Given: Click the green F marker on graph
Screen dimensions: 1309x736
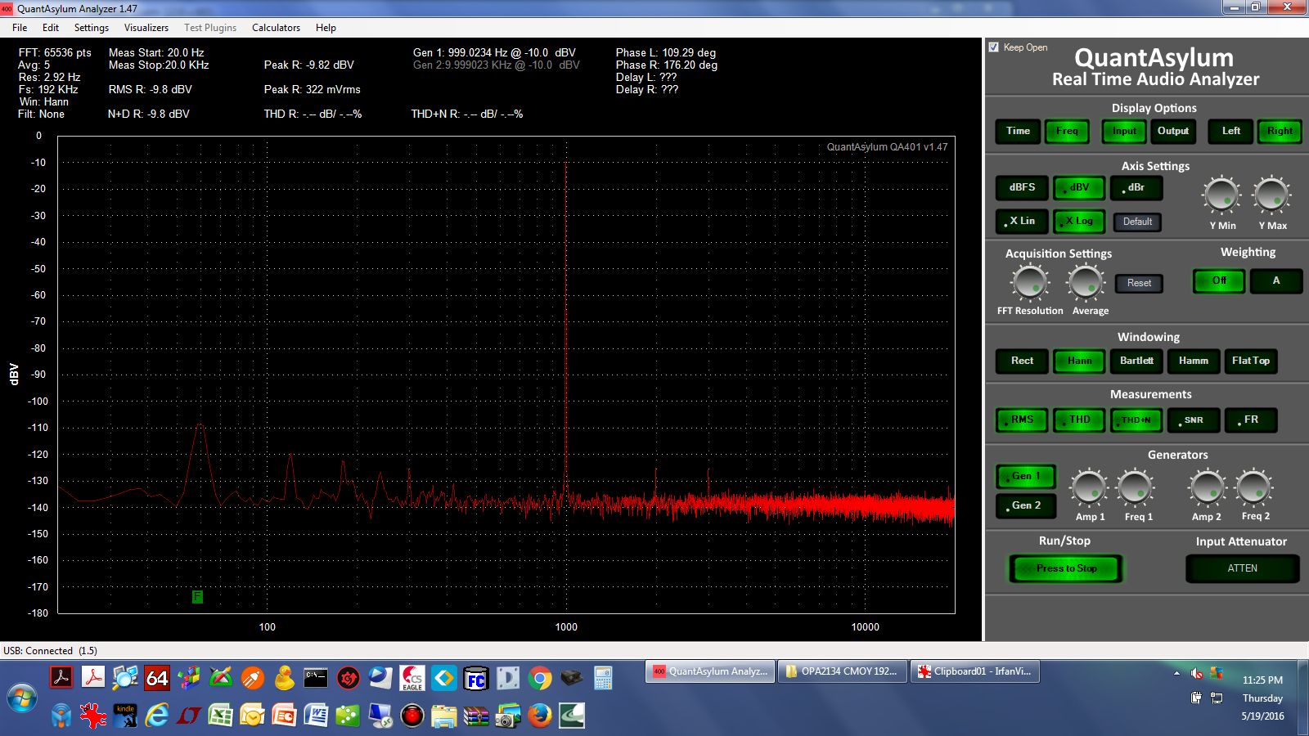Looking at the screenshot, I should (x=197, y=596).
